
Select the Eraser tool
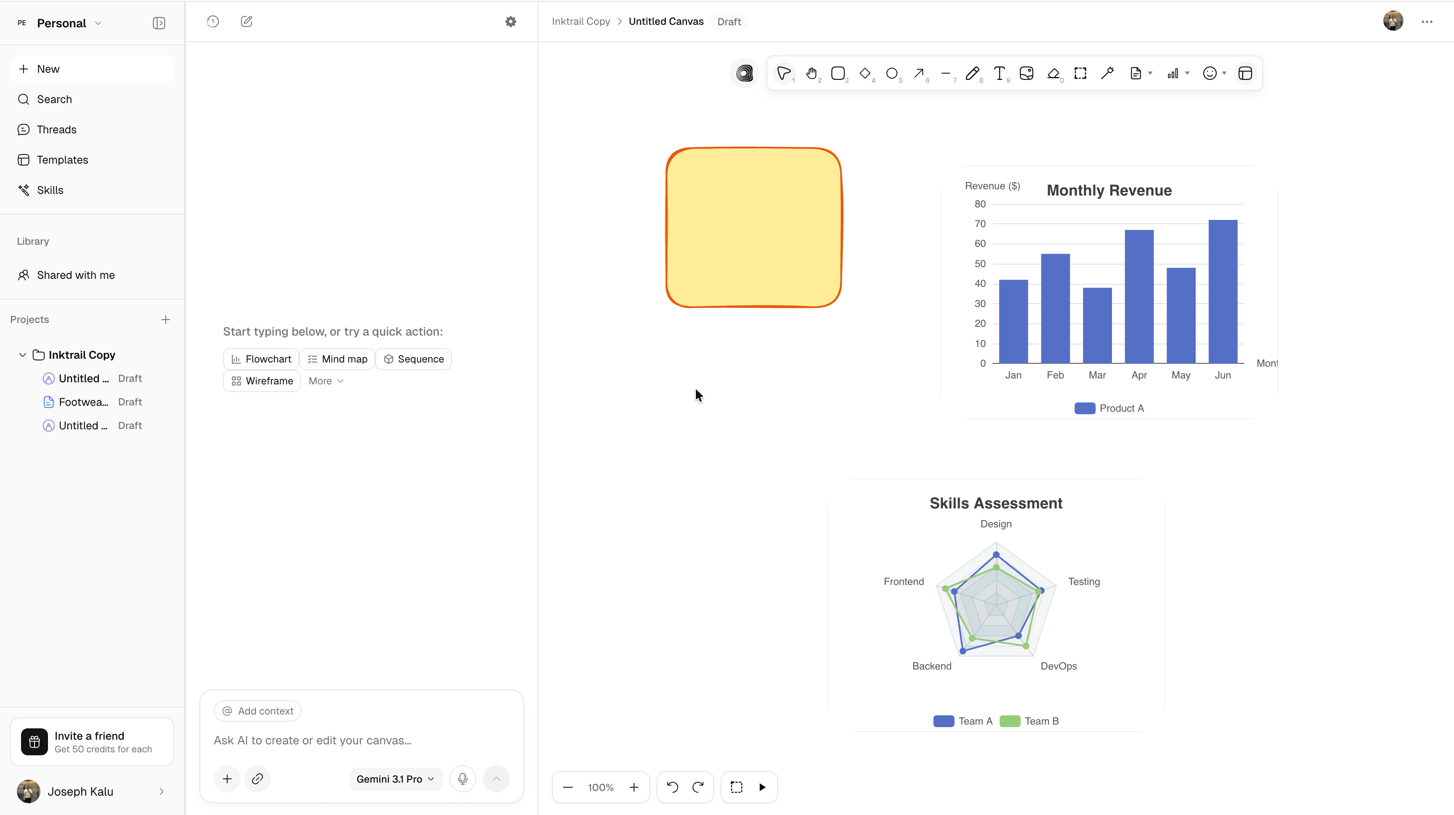pyautogui.click(x=1053, y=73)
